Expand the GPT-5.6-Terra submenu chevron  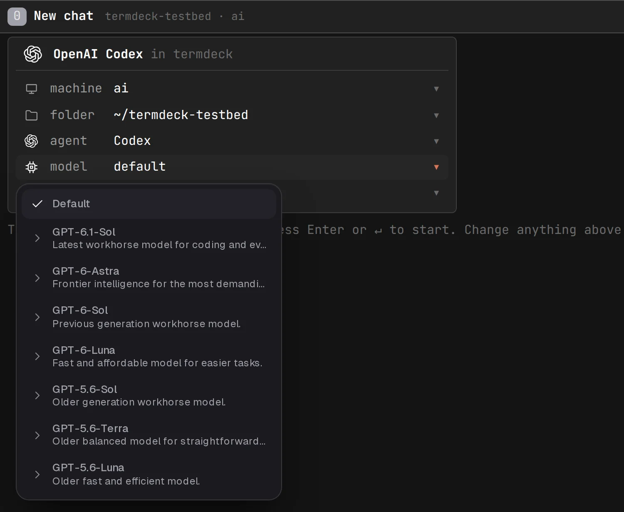[37, 435]
